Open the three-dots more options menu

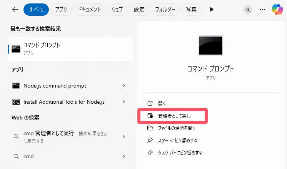click(x=262, y=10)
